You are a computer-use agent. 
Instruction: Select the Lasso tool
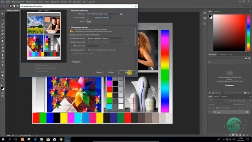click(2, 21)
